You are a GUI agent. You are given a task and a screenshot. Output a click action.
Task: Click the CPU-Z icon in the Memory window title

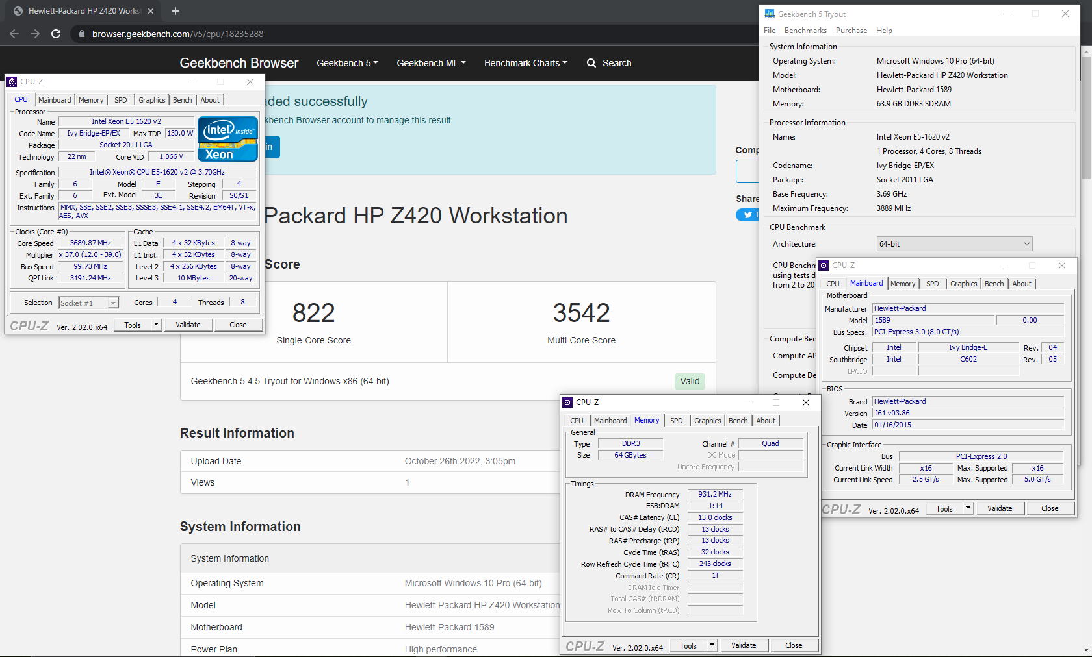point(567,403)
